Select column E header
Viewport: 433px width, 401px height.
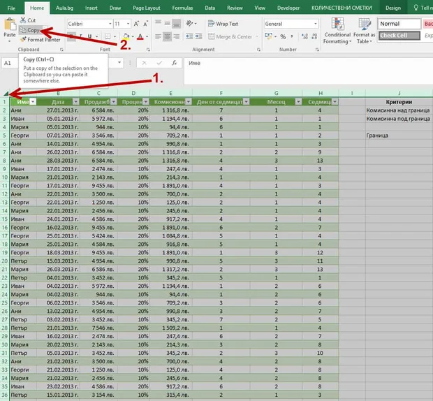(170, 93)
